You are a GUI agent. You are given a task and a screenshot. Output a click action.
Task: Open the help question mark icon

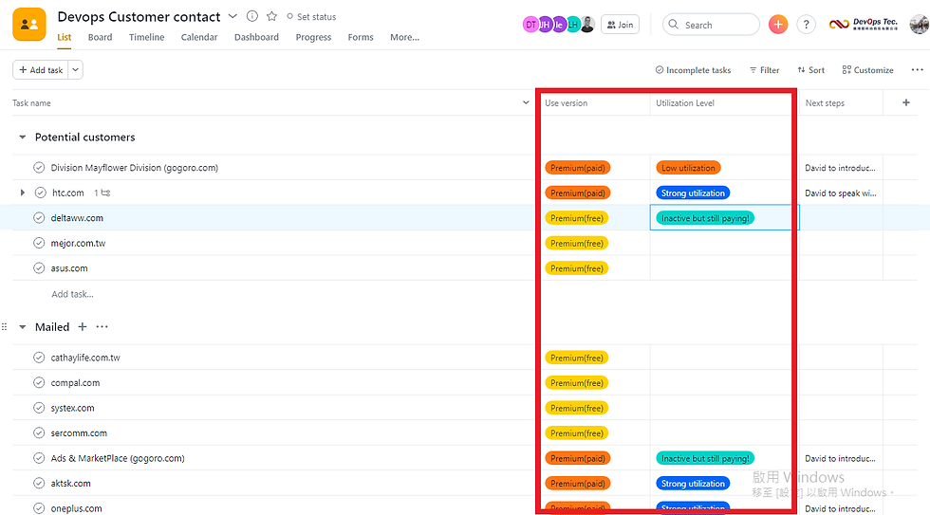806,25
